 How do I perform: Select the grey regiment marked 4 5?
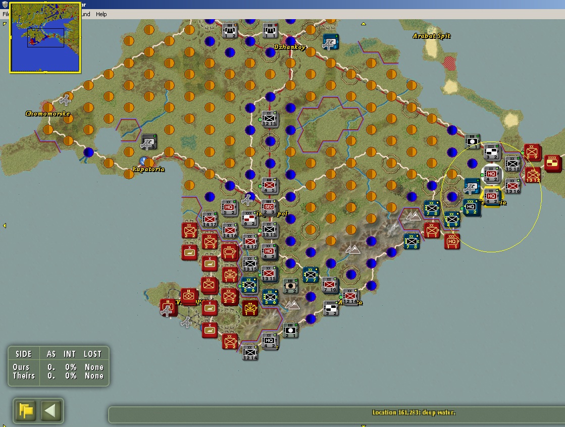[270, 185]
